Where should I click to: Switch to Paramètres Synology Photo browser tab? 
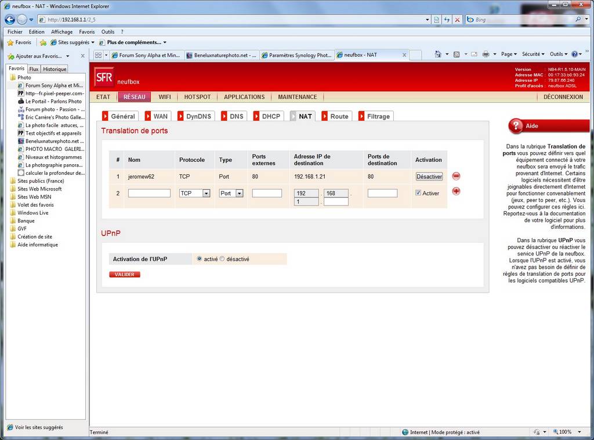[297, 55]
